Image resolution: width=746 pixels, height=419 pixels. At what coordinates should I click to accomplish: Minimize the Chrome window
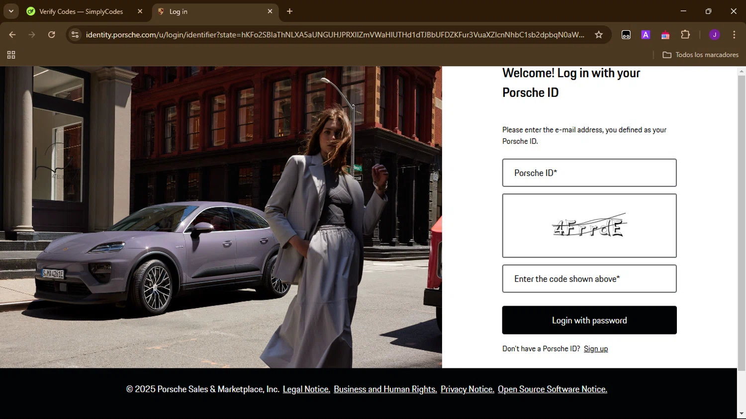coord(683,11)
